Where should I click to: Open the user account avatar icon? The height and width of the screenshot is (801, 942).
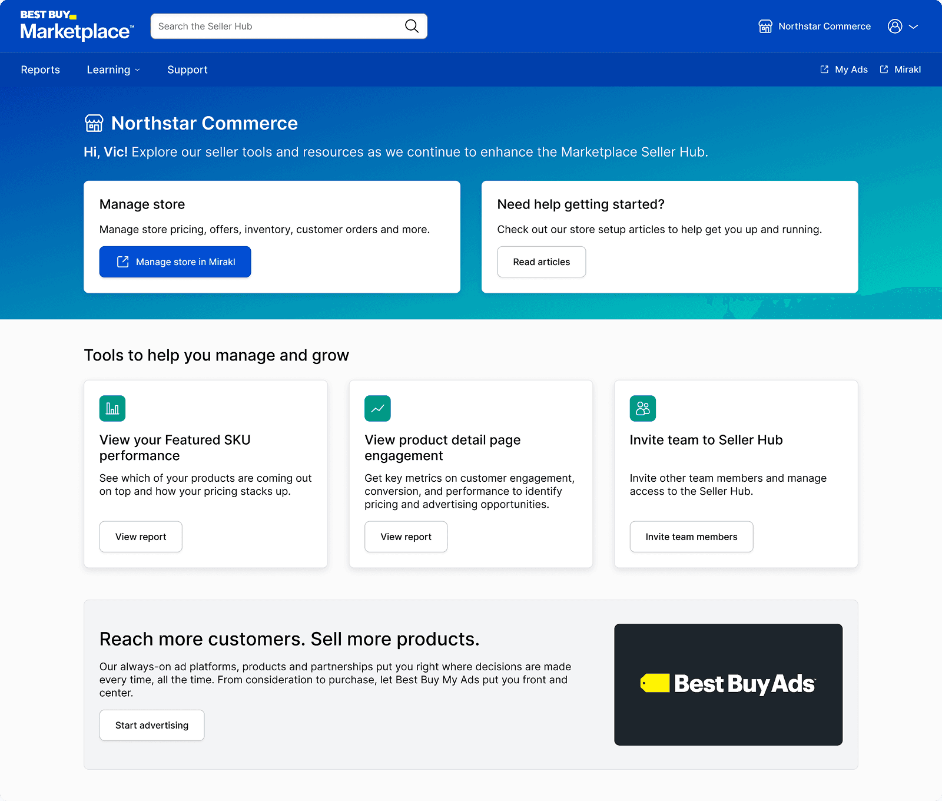pos(895,27)
